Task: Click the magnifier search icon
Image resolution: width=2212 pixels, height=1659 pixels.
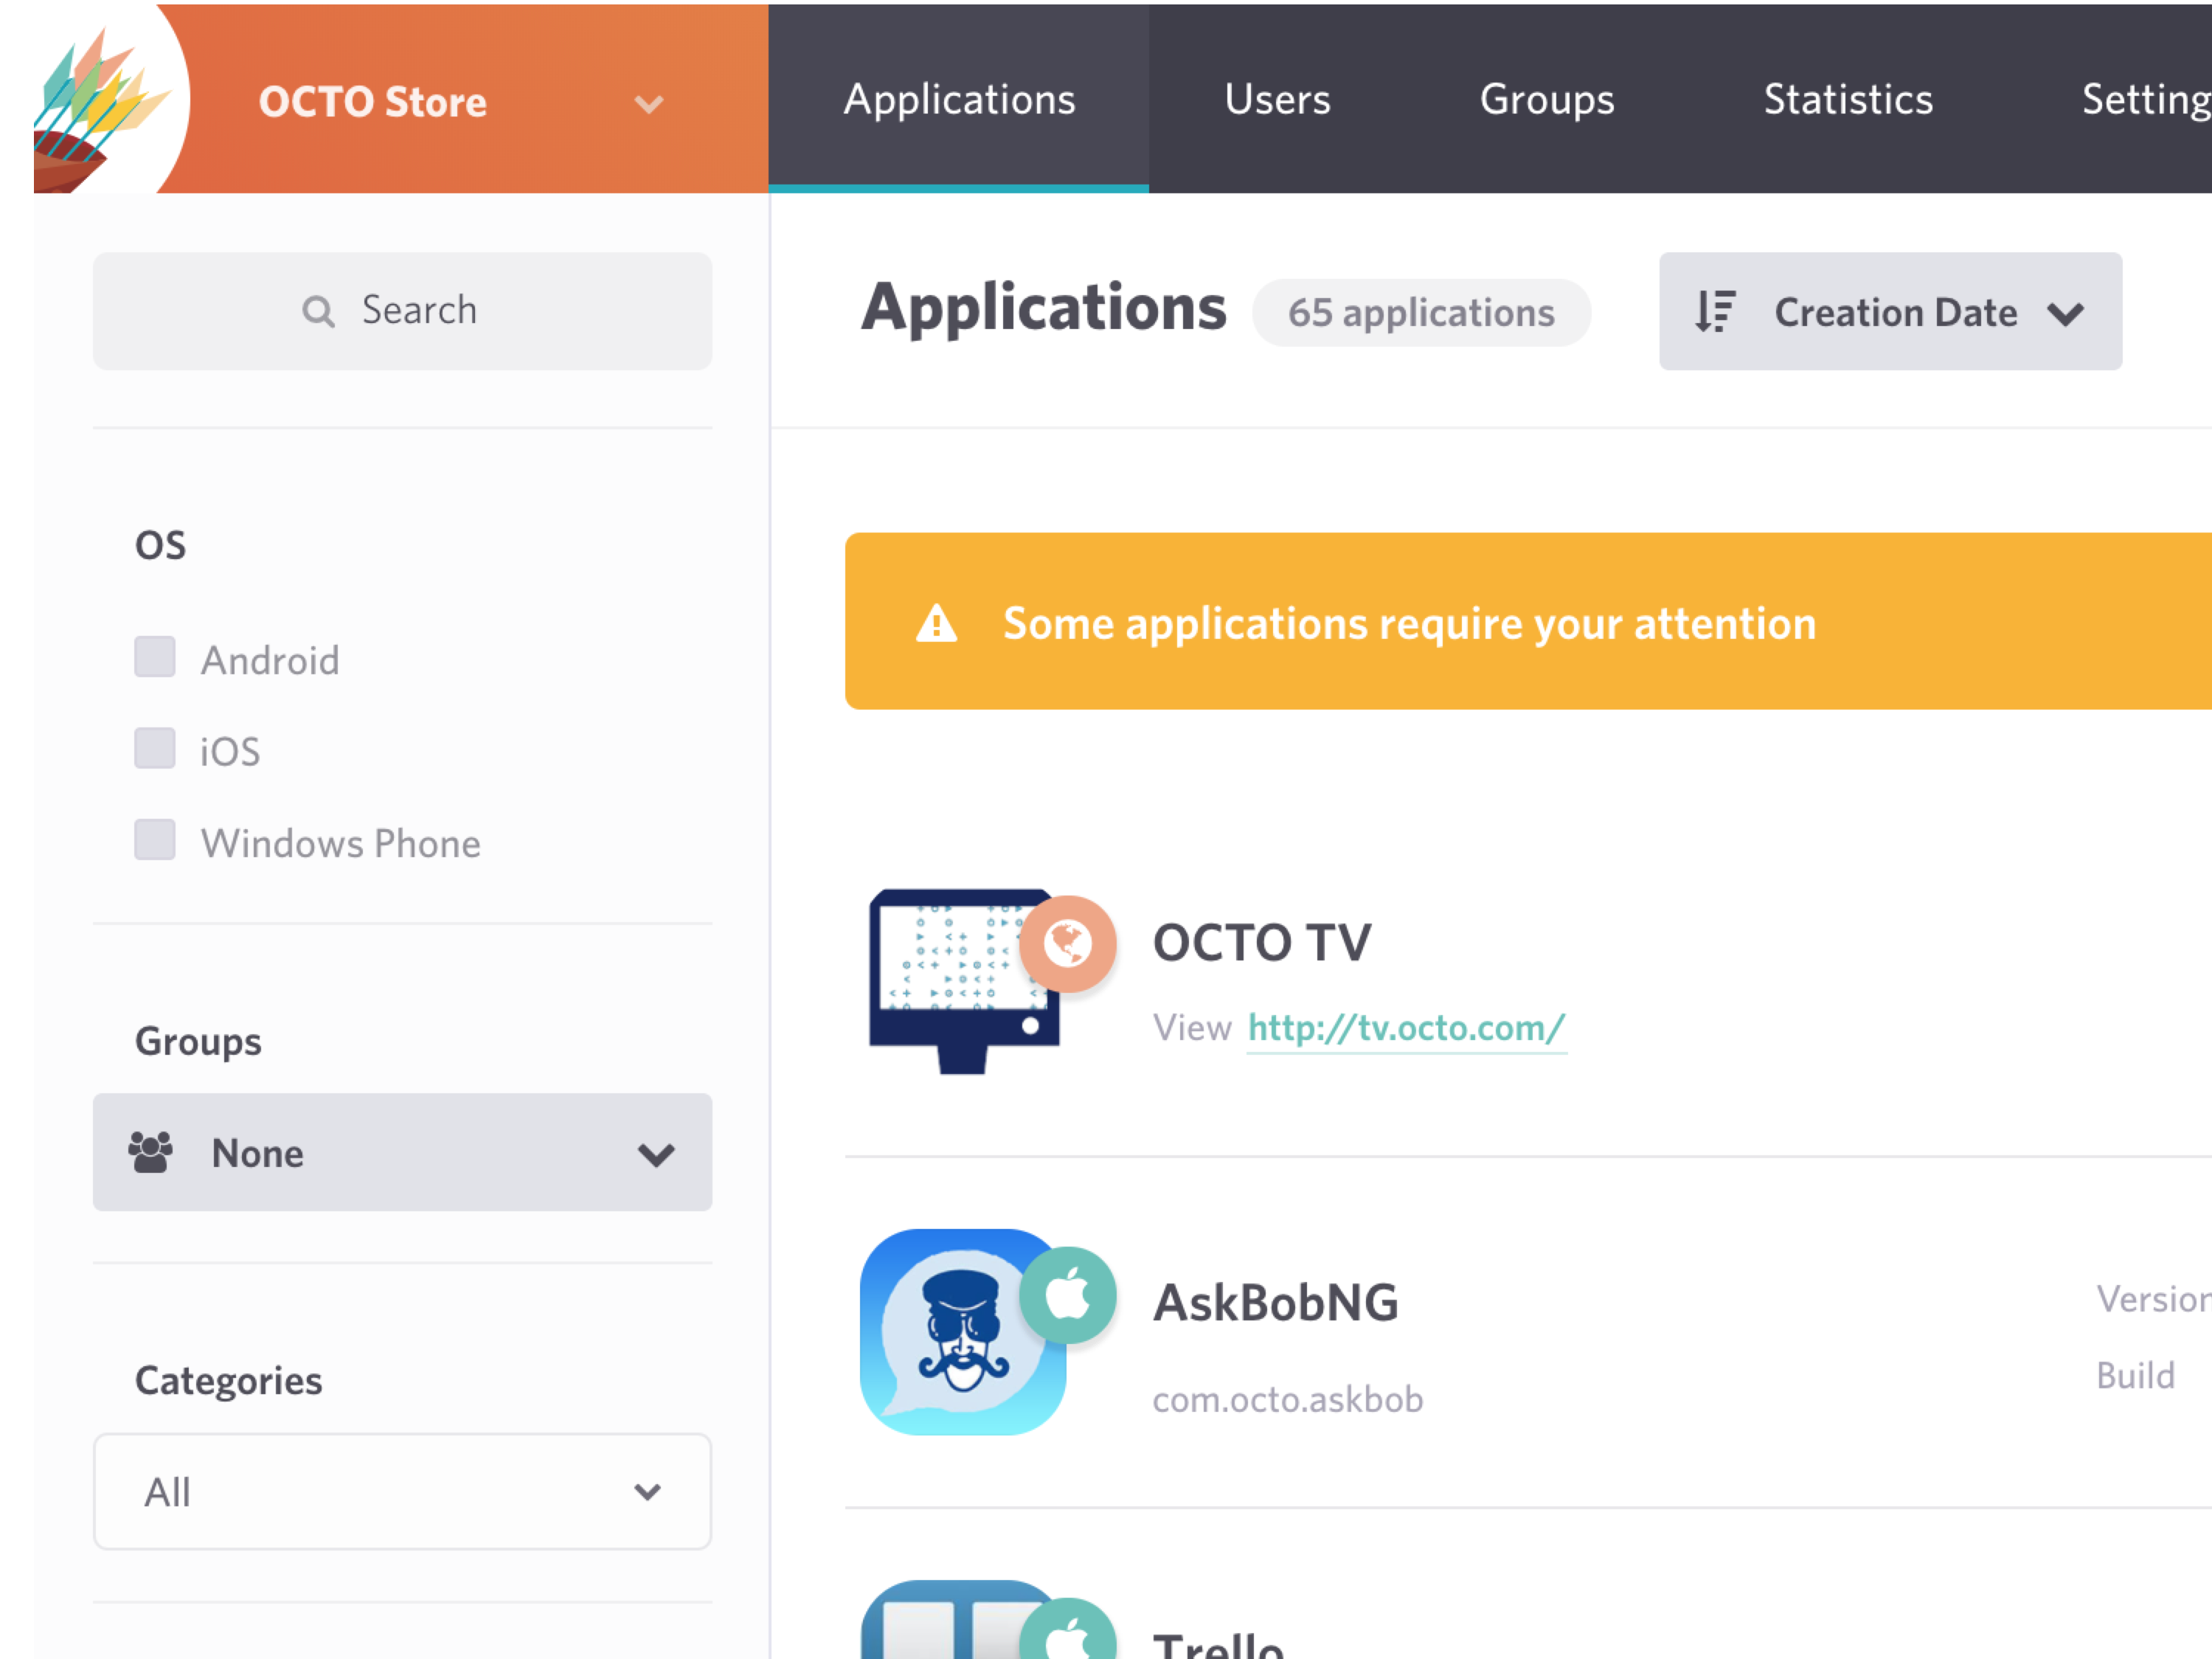Action: [x=318, y=312]
